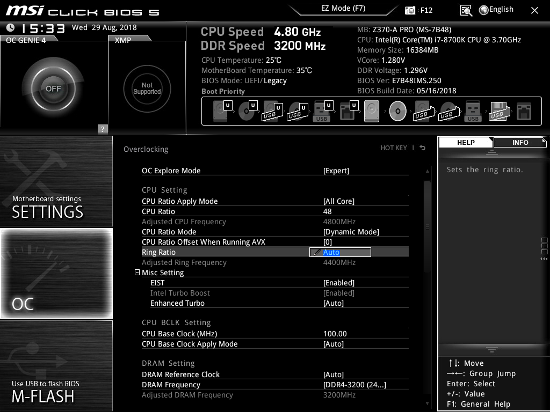Select UEFI hard disk boot device icon
The image size is (550, 412).
click(222, 111)
